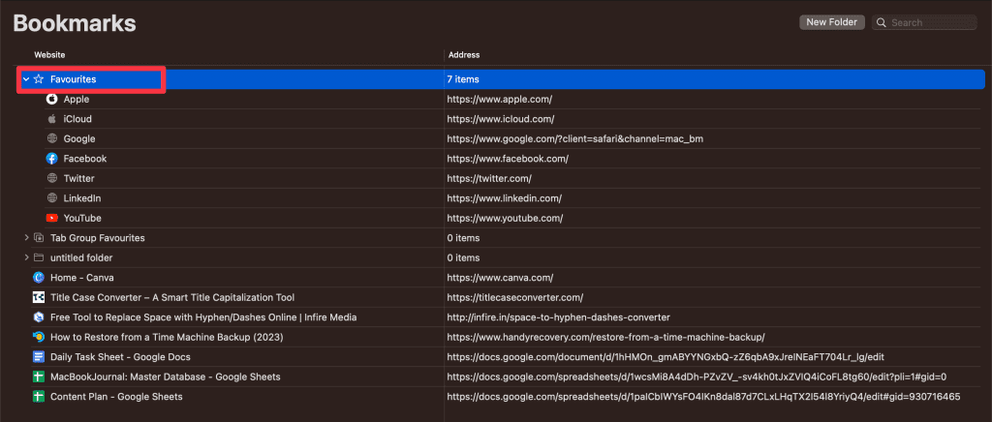Select the Daily Task Sheet - Google Docs bookmark

click(x=120, y=357)
